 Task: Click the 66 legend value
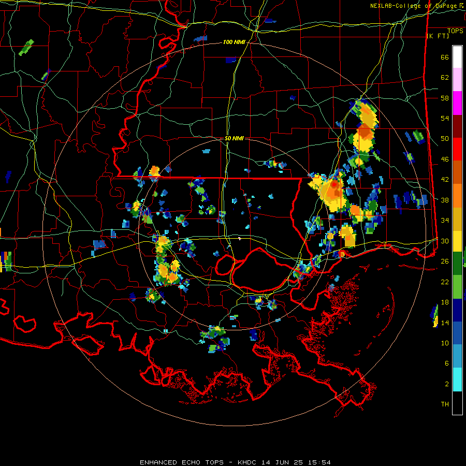(445, 57)
